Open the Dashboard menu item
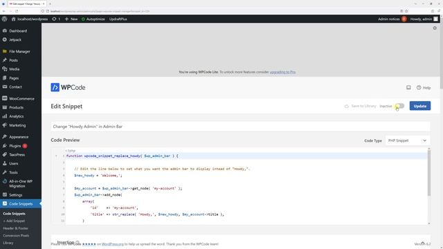The width and height of the screenshot is (443, 249). 18,30
